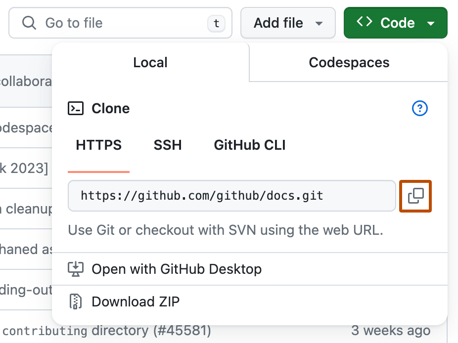
Task: Switch to the Codespaces tab
Action: click(348, 62)
